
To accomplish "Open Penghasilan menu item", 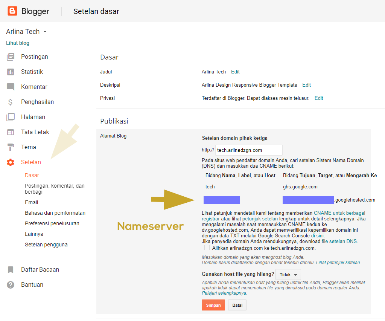I will click(37, 102).
